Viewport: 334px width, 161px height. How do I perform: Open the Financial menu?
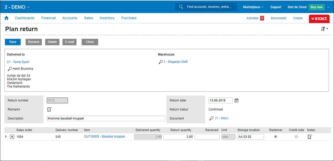click(48, 18)
